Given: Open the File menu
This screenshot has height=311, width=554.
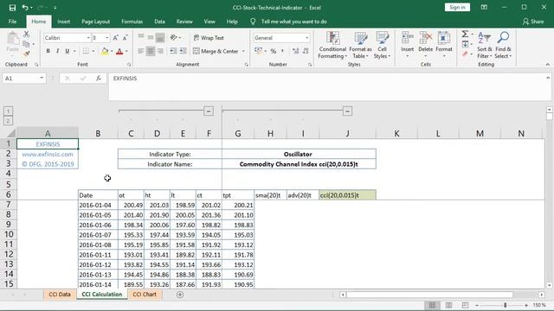Looking at the screenshot, I should click(x=12, y=22).
